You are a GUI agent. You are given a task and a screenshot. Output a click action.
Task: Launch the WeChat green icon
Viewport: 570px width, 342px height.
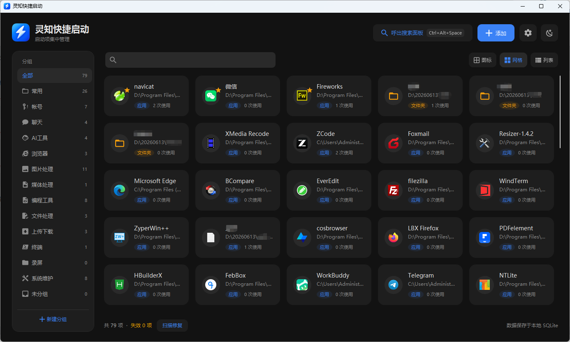(211, 96)
